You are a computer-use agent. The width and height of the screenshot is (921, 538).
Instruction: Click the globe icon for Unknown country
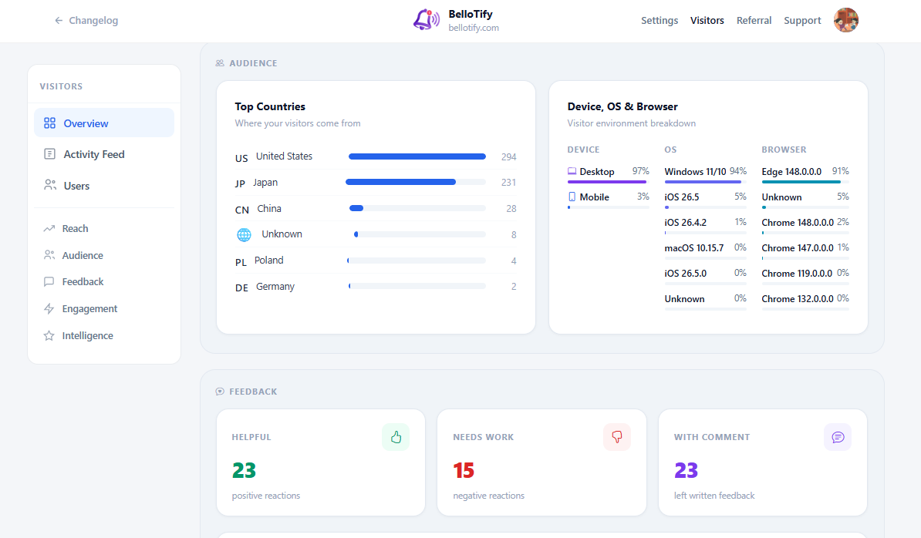[244, 234]
